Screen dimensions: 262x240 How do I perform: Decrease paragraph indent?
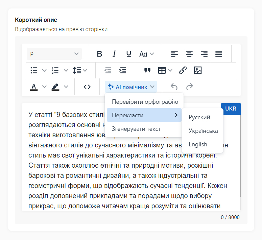108,70
